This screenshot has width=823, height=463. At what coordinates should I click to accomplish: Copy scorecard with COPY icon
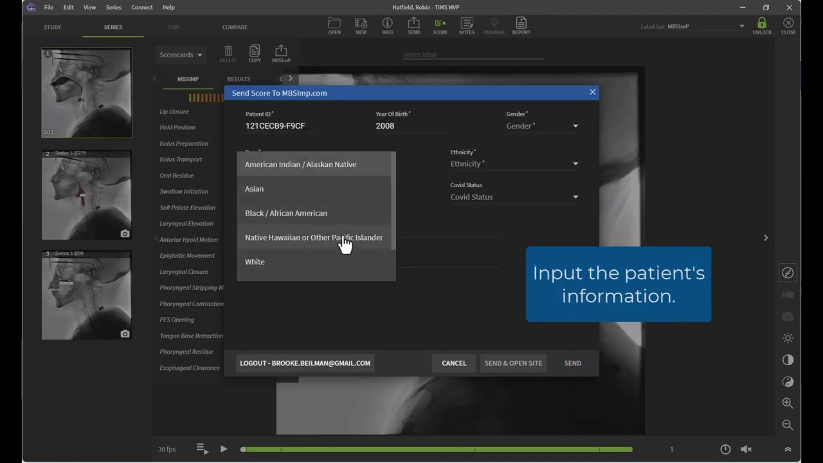click(x=255, y=54)
